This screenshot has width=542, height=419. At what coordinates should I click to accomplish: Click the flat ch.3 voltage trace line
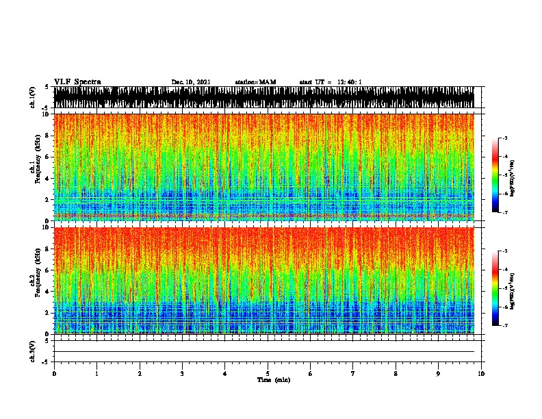coord(263,352)
